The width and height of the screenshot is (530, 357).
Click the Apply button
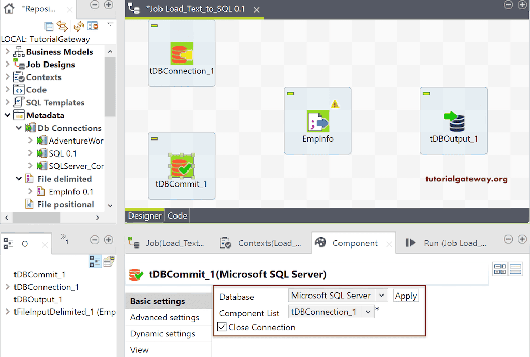coord(406,296)
